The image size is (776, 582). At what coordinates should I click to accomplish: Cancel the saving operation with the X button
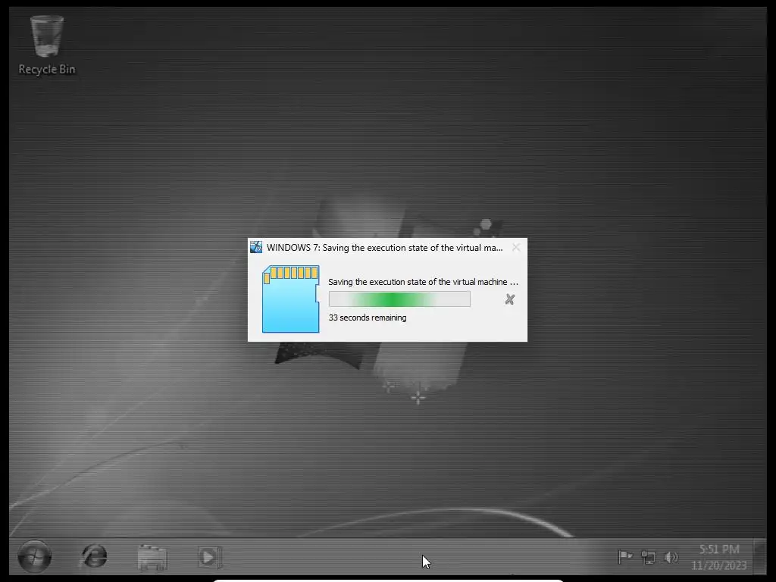point(510,299)
